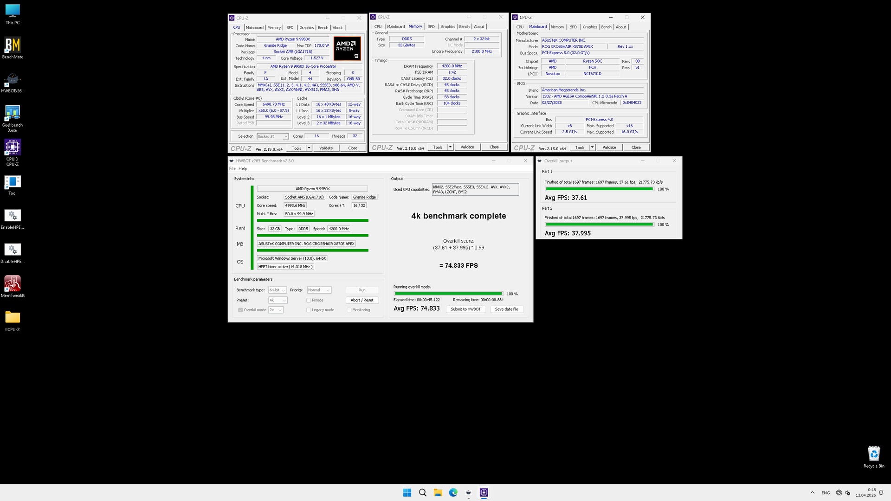Select Graphics tab in Memory CPU-Z window
The width and height of the screenshot is (891, 501).
pyautogui.click(x=448, y=26)
